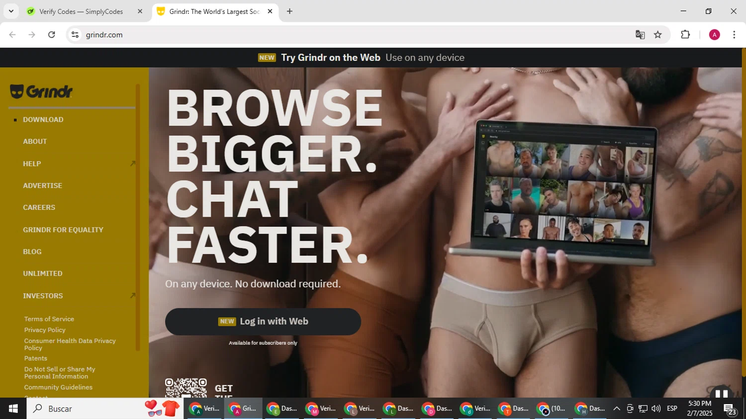Switch to the Gri... Chrome taskbar window
The image size is (746, 419).
pos(243,409)
